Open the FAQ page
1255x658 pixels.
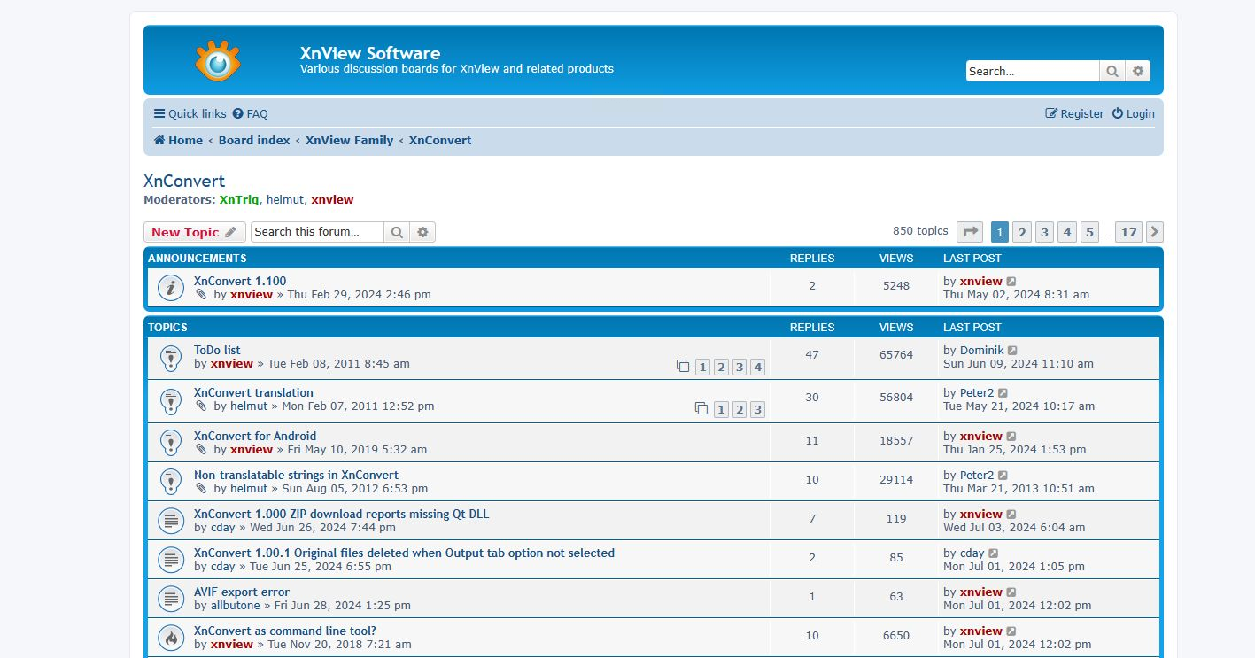[x=250, y=113]
